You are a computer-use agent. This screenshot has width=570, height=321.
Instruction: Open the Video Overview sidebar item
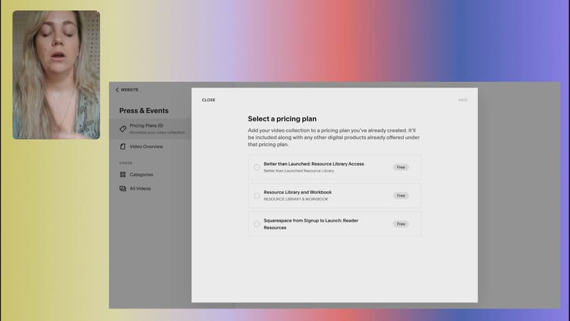point(146,147)
